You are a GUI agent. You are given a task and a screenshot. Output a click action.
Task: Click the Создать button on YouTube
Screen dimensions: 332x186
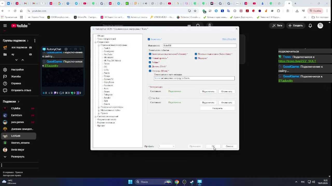pyautogui.click(x=295, y=26)
